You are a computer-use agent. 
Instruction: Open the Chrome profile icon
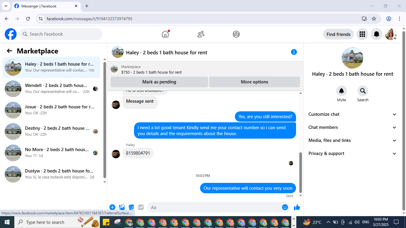(x=389, y=19)
